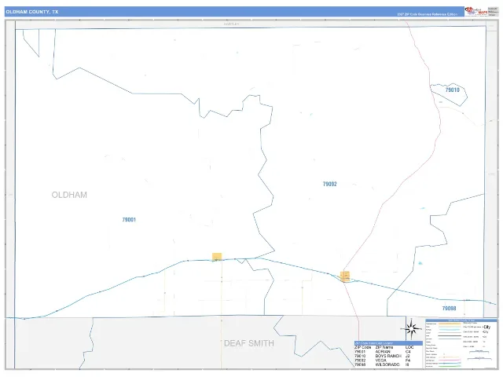This screenshot has width=503, height=377.
Task: Click the 'ZIP Name' column header in the index
Action: tap(384, 347)
